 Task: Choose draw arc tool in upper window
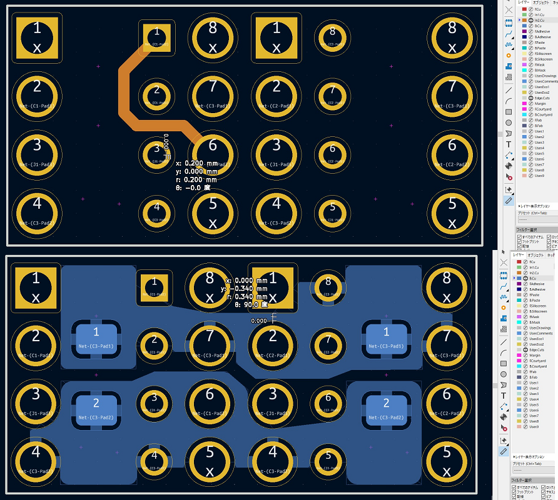(x=509, y=101)
